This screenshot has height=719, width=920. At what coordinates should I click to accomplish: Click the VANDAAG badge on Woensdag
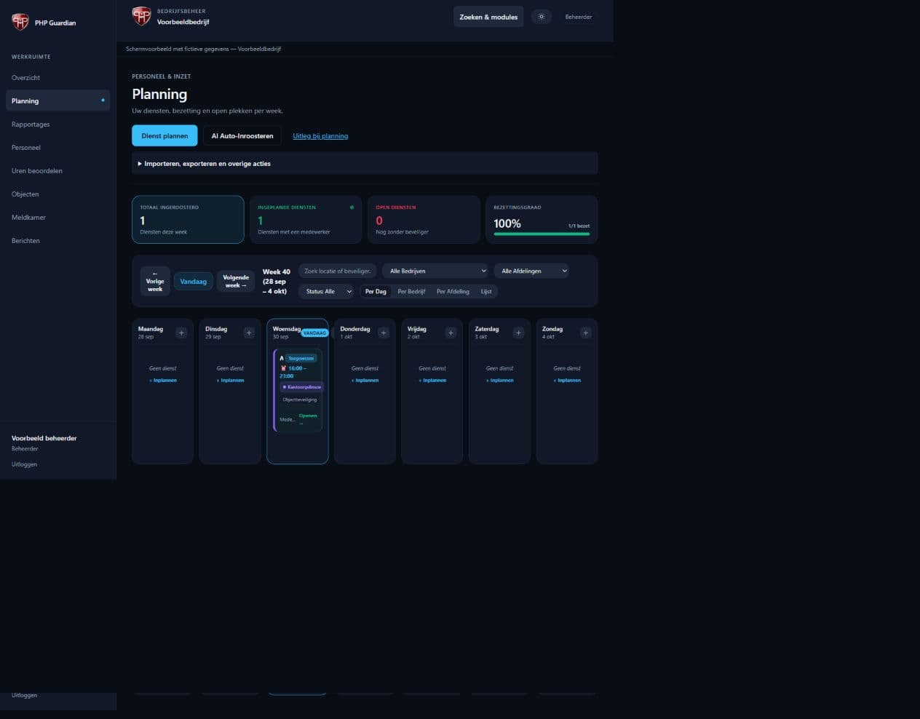[314, 333]
